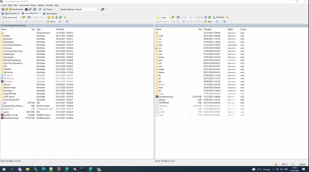Click the local panel filter icon
The height and width of the screenshot is (172, 309).
(29, 18)
